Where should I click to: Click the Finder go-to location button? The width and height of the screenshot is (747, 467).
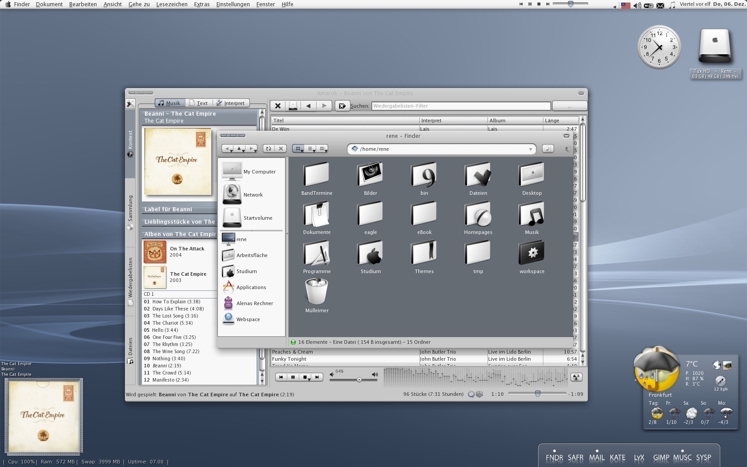click(x=548, y=149)
